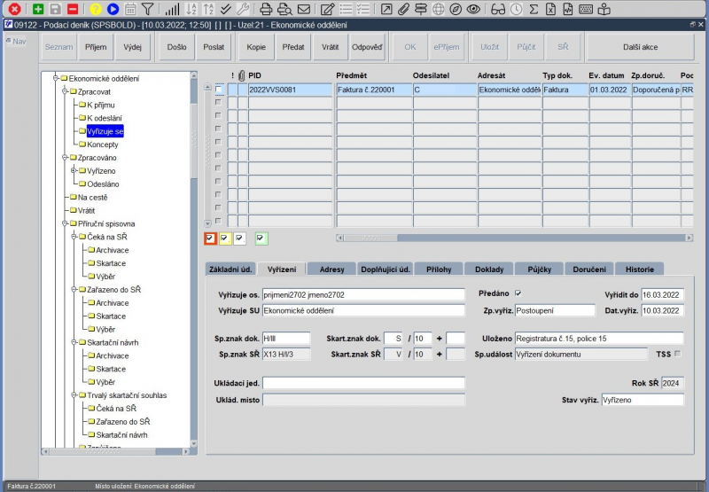The height and width of the screenshot is (492, 709).
Task: Click the Další akce button
Action: (640, 47)
